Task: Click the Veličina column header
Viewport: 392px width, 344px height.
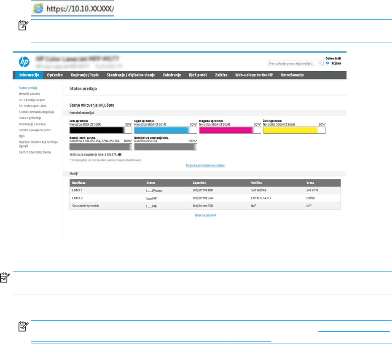Action: coord(257,183)
